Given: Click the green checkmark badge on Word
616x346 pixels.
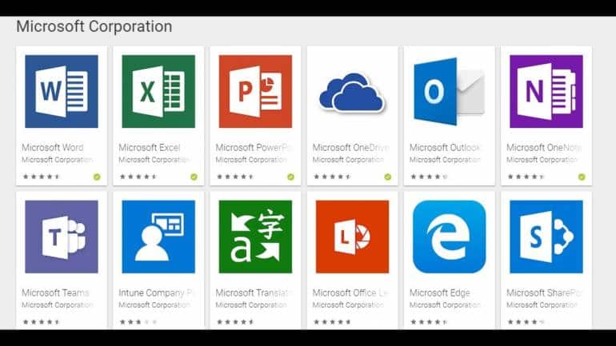Looking at the screenshot, I should [x=97, y=177].
